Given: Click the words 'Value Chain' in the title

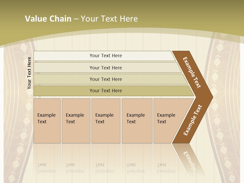Looking at the screenshot, I should click(x=48, y=19).
